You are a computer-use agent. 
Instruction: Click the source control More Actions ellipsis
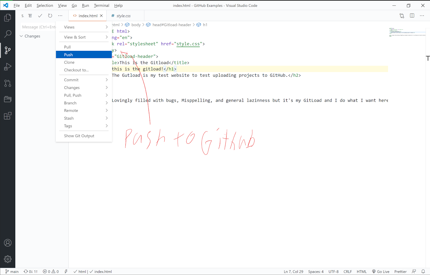[x=60, y=16]
